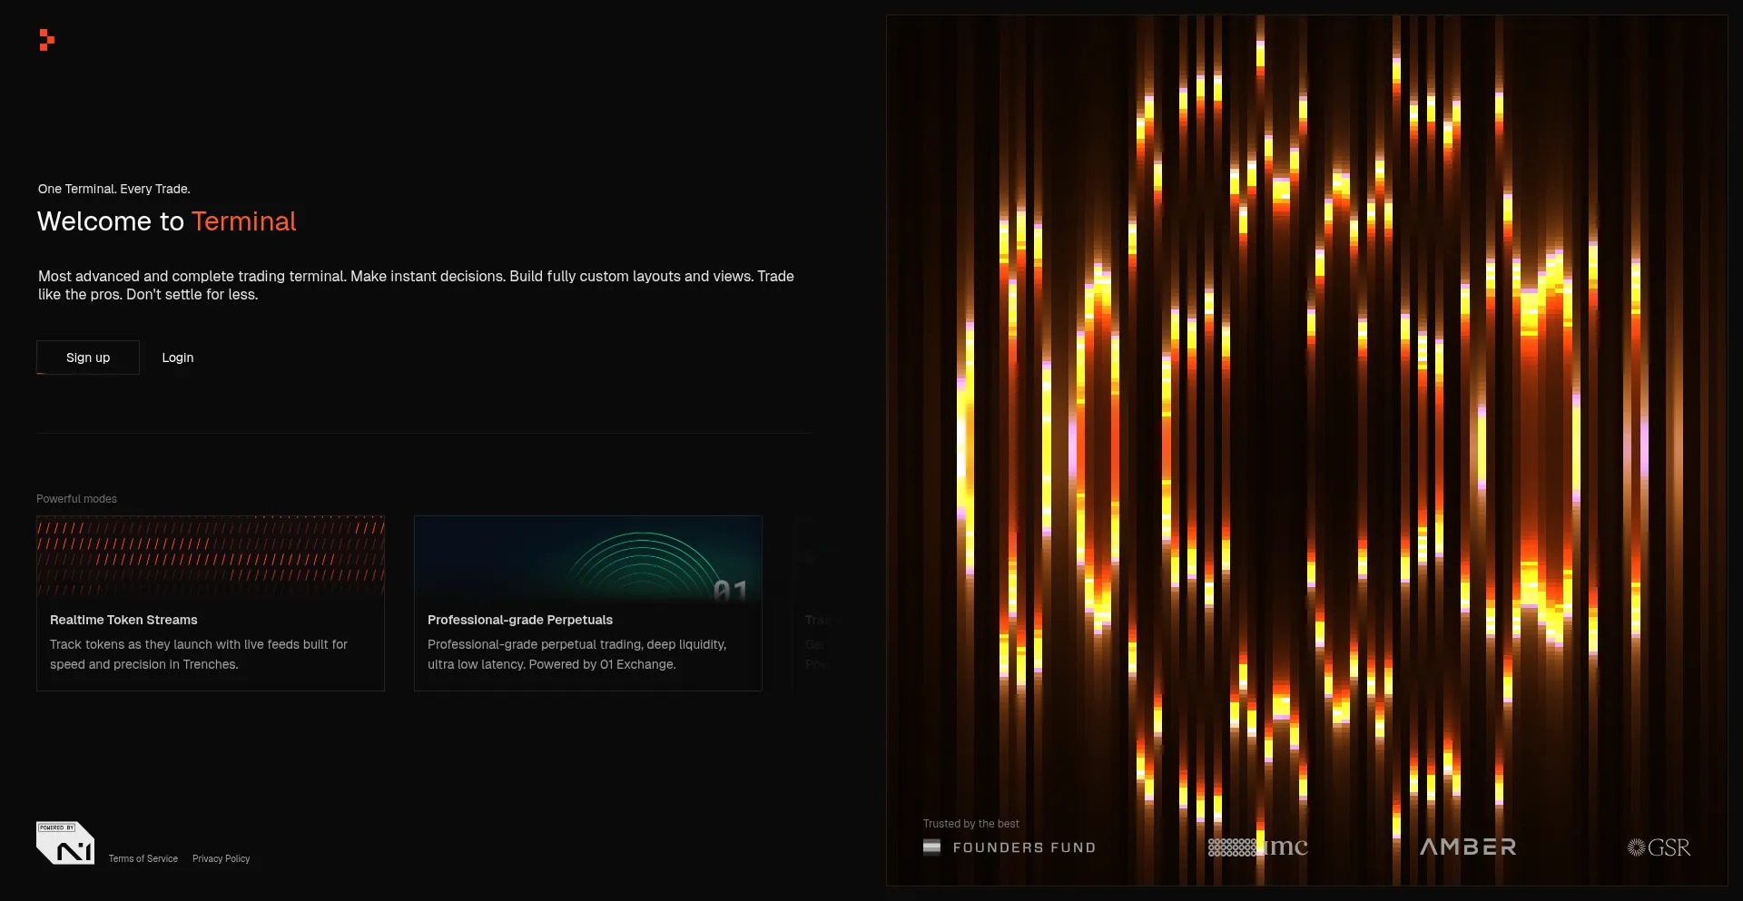Click the orange glowing bars hero visualization
Screen dimensions: 1743x901
pyautogui.click(x=1307, y=408)
